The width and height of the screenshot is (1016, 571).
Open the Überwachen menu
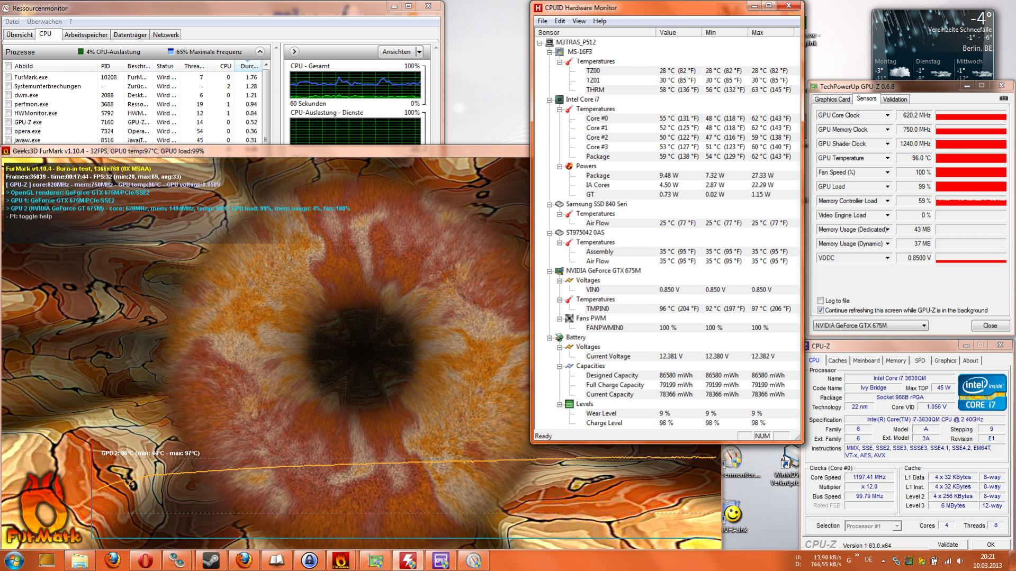click(44, 22)
